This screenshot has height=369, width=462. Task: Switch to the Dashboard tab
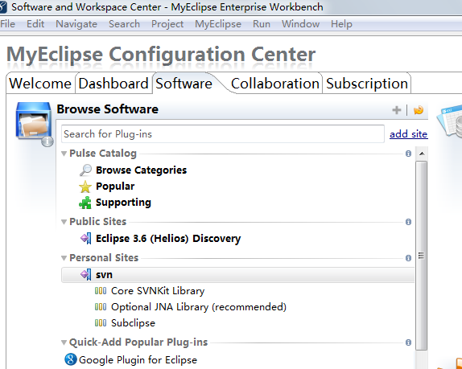pos(113,84)
